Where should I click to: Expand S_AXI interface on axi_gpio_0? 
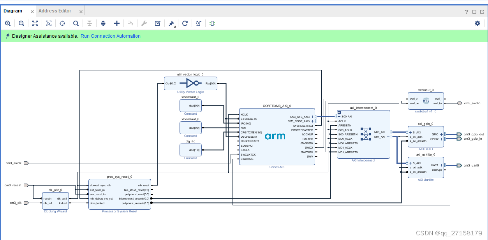[x=410, y=132]
